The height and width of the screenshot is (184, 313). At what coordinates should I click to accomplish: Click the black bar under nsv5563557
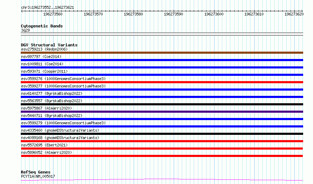coord(162,104)
